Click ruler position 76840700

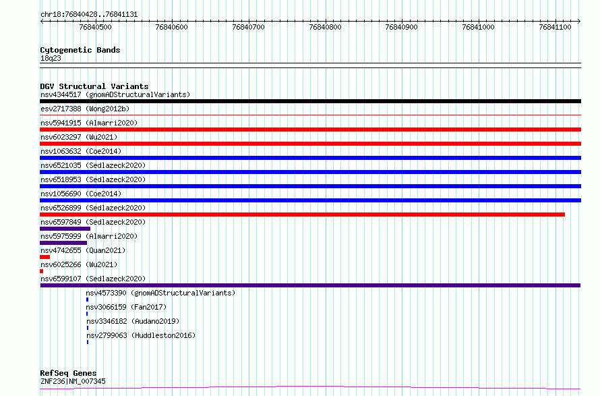[x=248, y=27]
